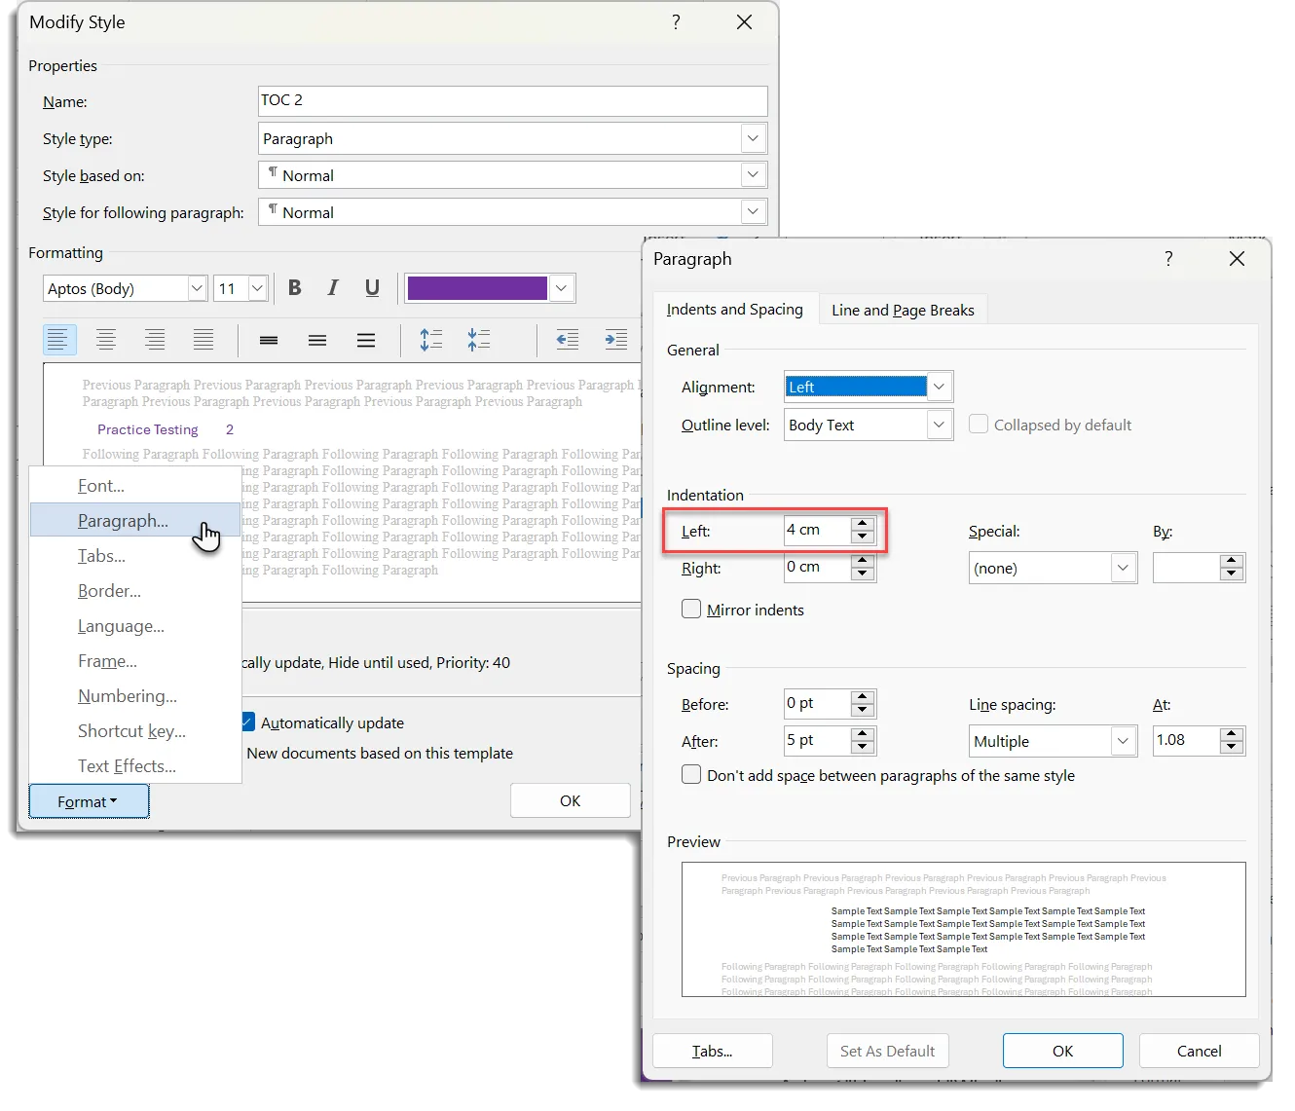The height and width of the screenshot is (1111, 1295).
Task: Choose Font from the Format menu
Action: [100, 485]
